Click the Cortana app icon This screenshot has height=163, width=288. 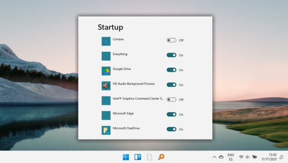(106, 41)
